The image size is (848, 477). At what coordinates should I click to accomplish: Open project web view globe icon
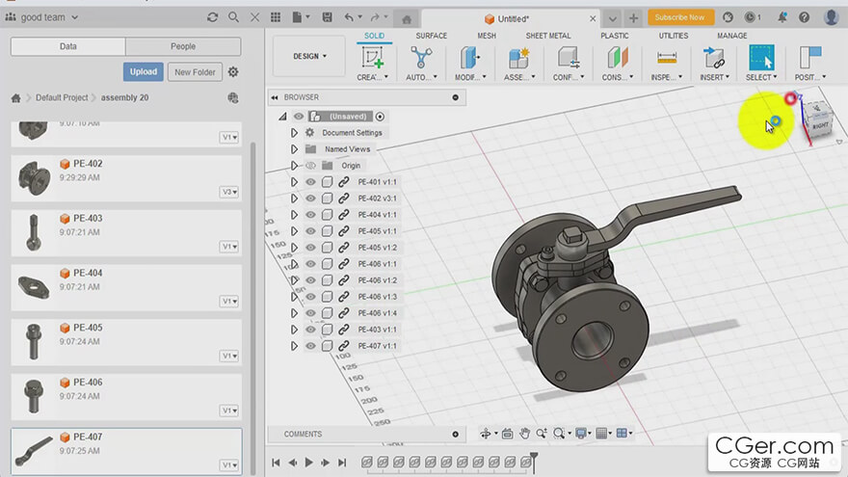233,98
